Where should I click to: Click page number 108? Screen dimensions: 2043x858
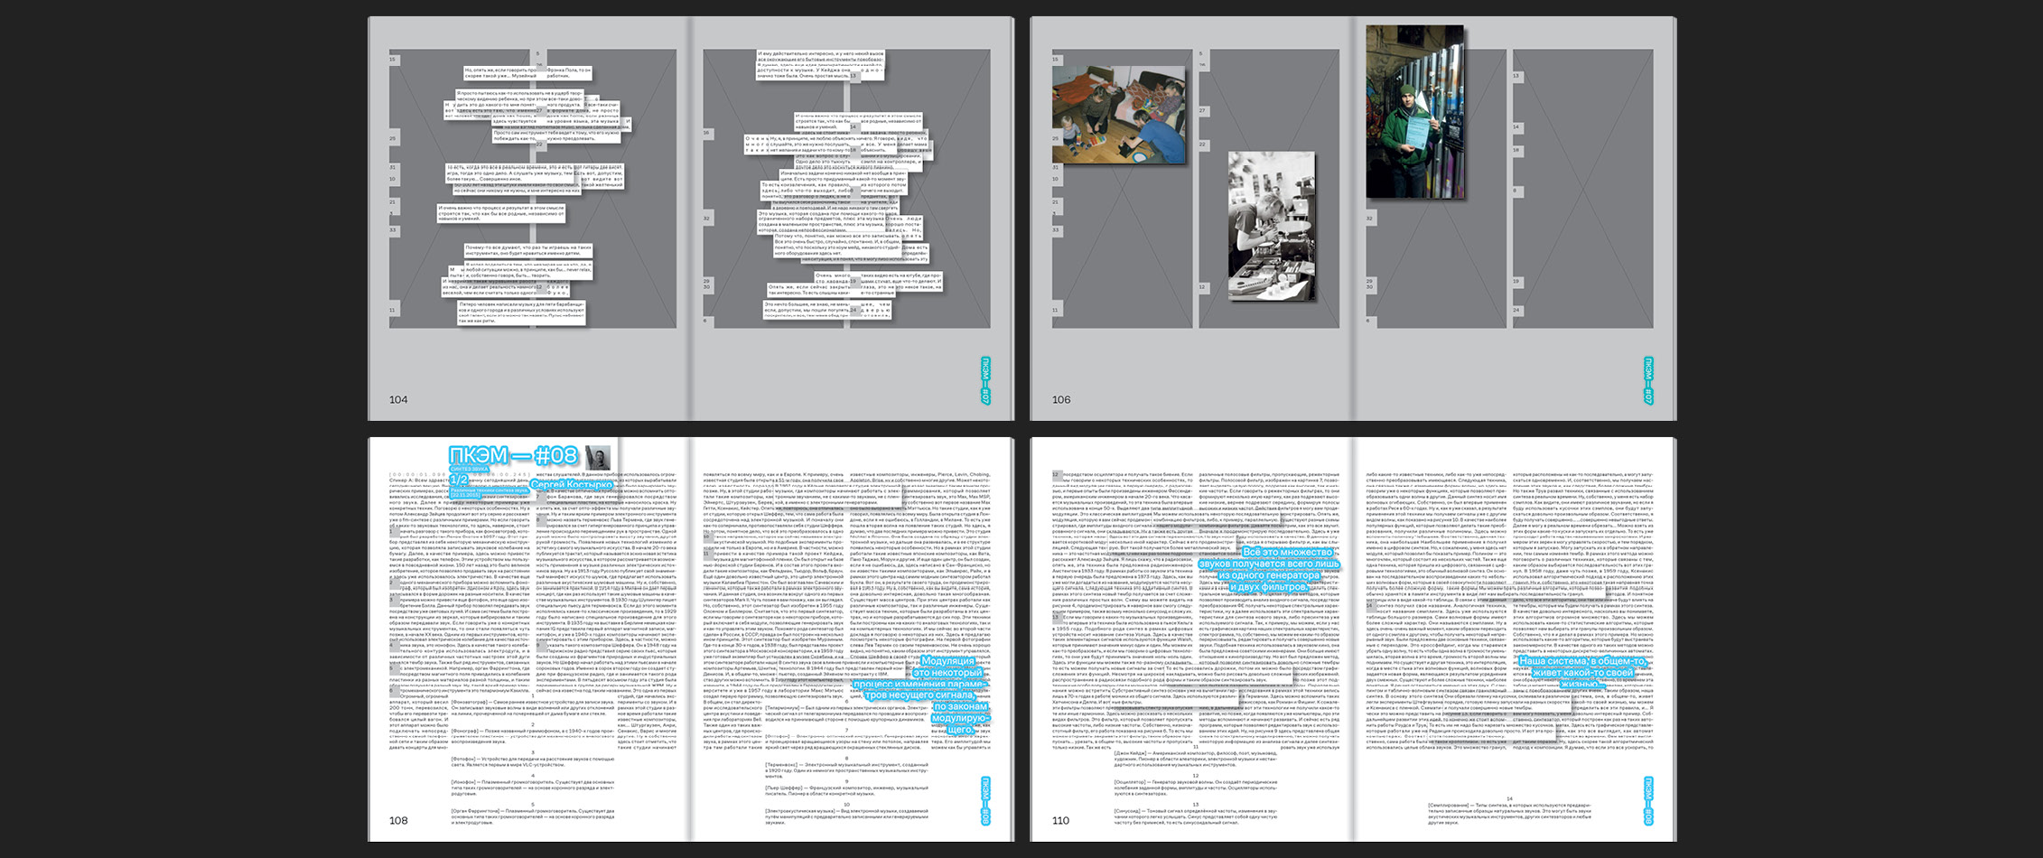coord(398,820)
